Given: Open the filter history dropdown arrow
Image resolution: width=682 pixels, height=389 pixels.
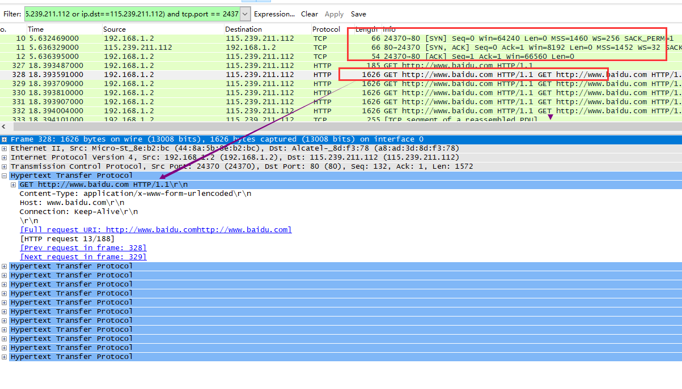Looking at the screenshot, I should (245, 14).
